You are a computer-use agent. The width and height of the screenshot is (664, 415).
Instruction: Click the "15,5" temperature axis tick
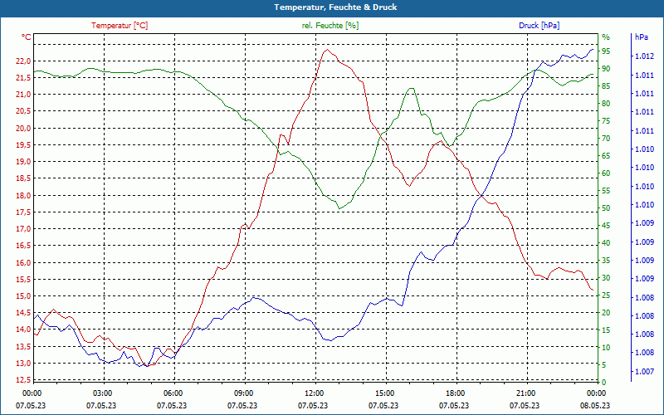pyautogui.click(x=23, y=280)
